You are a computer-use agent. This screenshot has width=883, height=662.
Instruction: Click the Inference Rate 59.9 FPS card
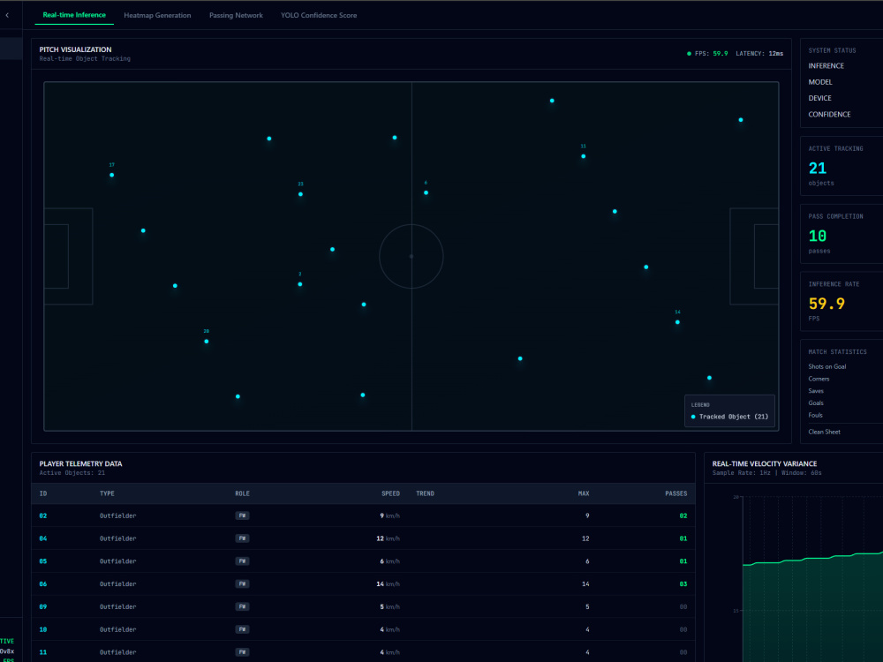(x=841, y=302)
